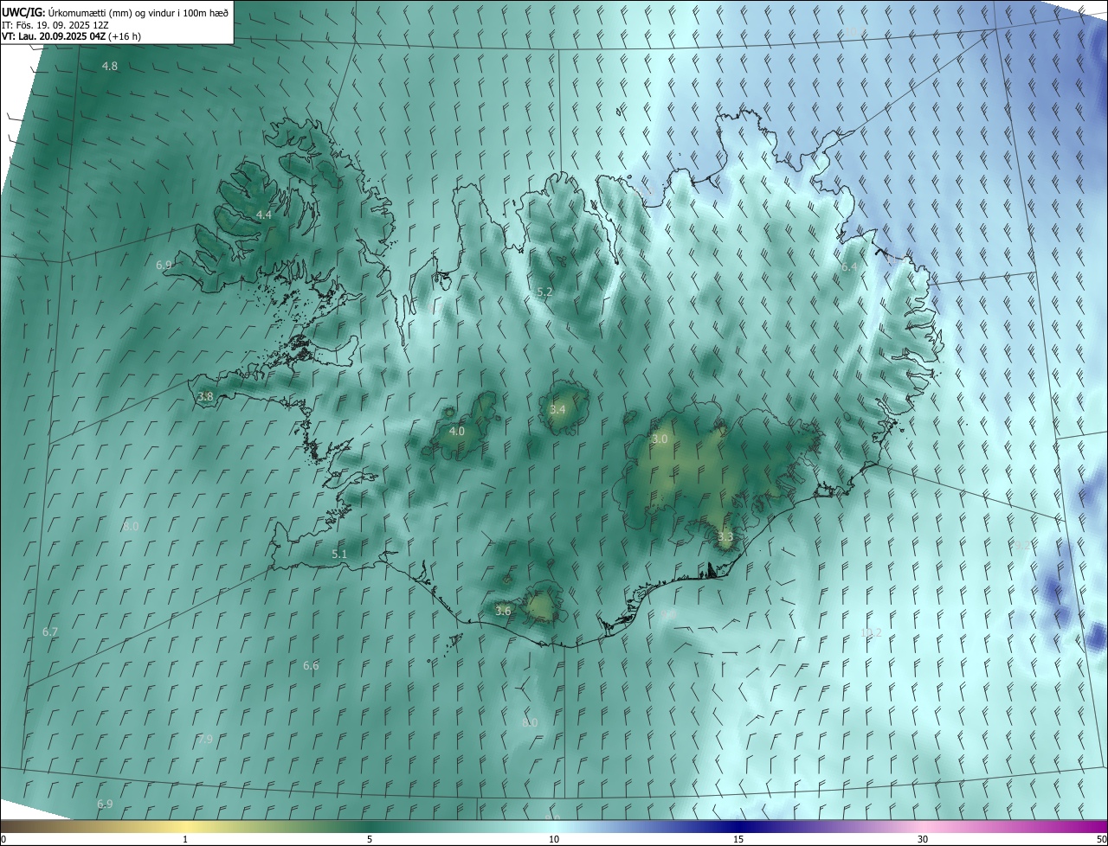Click the map value 5.2
This screenshot has width=1108, height=846.
coord(544,292)
